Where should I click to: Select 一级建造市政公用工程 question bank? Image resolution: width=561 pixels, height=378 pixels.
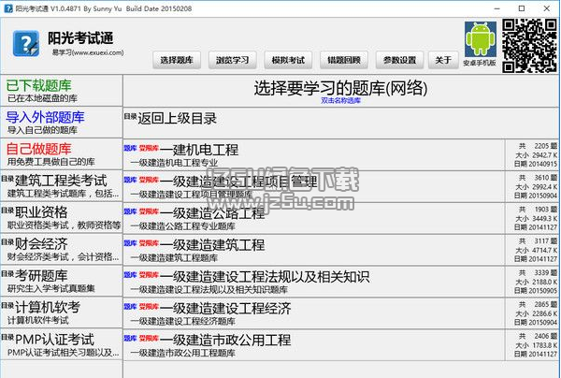tap(314, 344)
